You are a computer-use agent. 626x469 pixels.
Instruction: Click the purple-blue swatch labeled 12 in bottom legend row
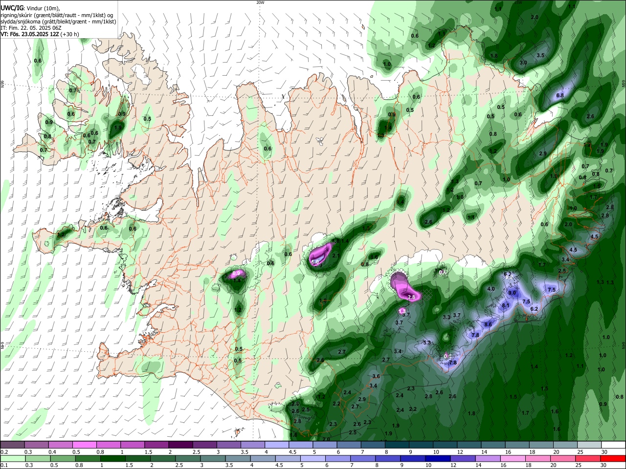click(x=463, y=458)
